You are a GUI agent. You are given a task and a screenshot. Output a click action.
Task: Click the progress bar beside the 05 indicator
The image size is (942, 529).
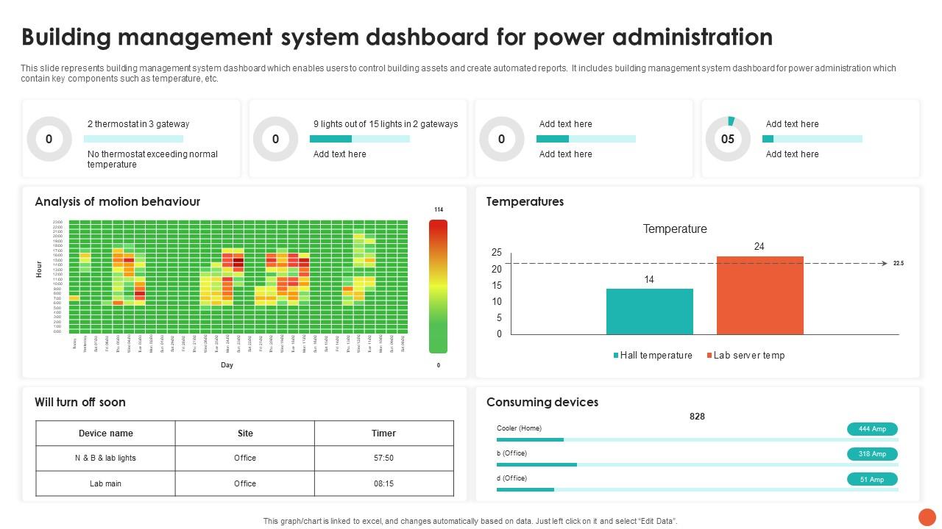(x=812, y=139)
